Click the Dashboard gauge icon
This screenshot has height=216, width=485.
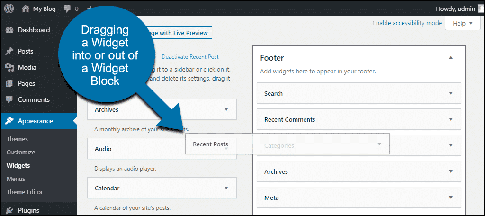pos(9,30)
